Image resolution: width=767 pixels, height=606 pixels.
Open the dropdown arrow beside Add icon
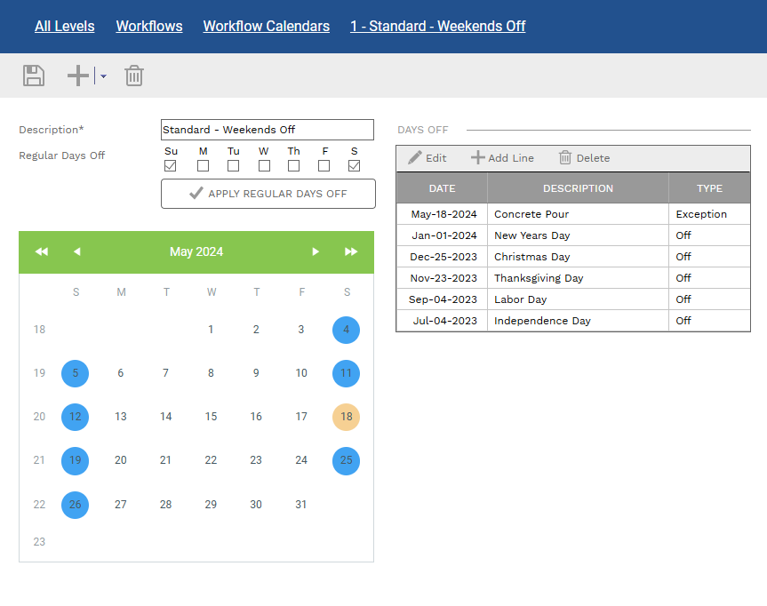tap(103, 76)
